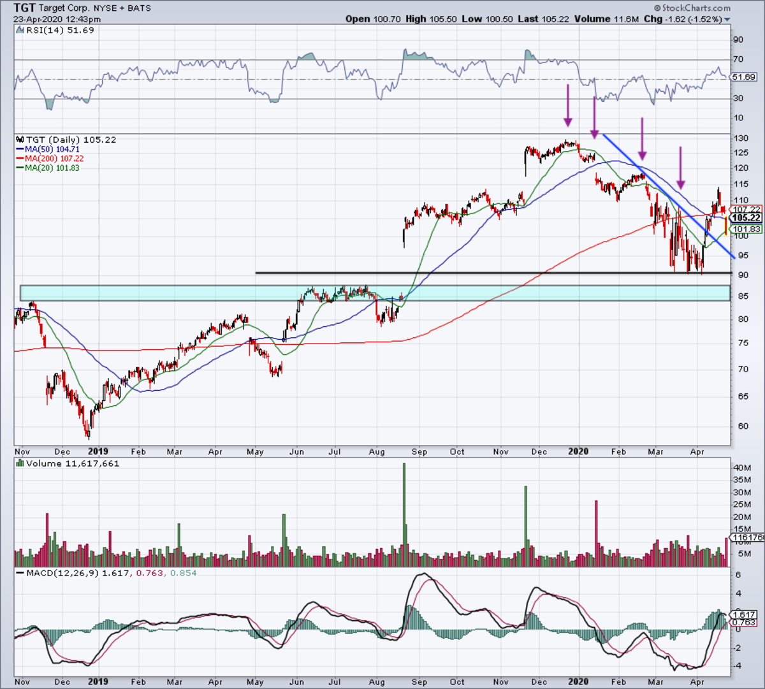
Task: Click the MA(50) 104.71 legend text
Action: (52, 149)
